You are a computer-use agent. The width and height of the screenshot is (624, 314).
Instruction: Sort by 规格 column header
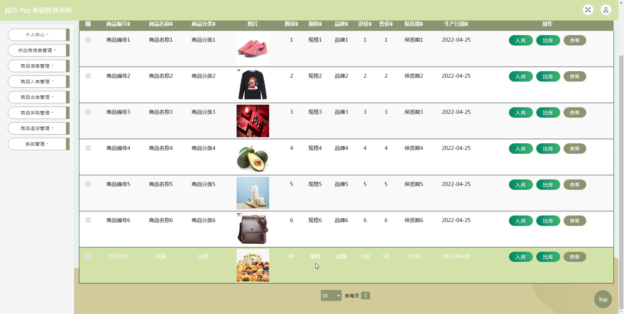(x=315, y=24)
